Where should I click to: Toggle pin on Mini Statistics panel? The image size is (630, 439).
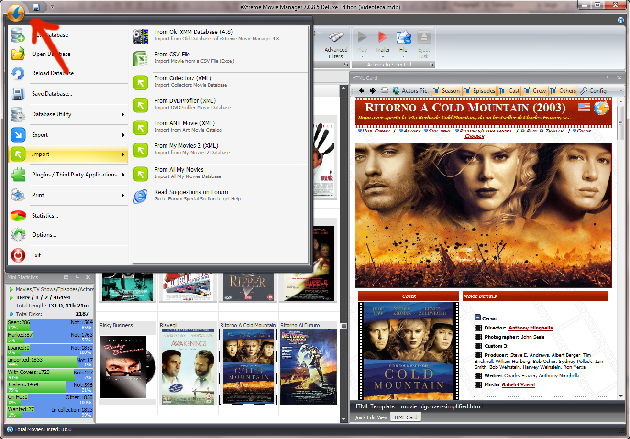point(77,277)
